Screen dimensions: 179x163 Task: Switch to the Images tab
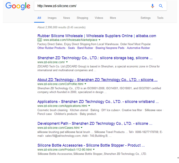pos(52,18)
